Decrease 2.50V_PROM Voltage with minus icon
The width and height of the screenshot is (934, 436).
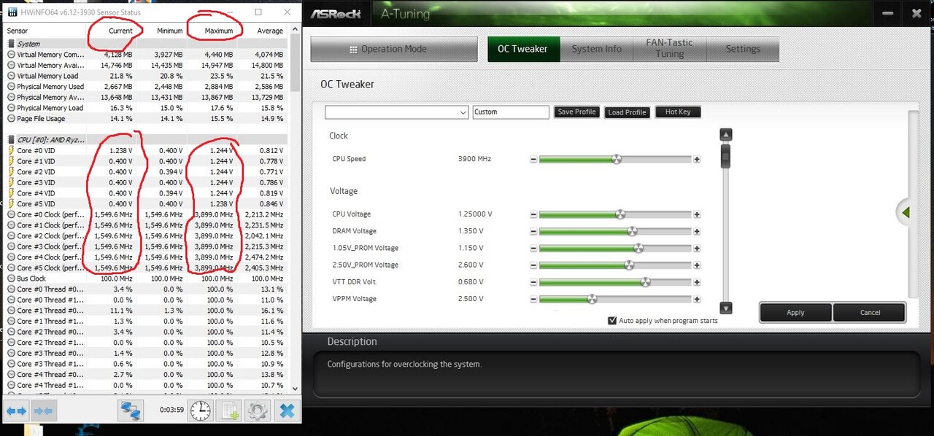(x=533, y=265)
